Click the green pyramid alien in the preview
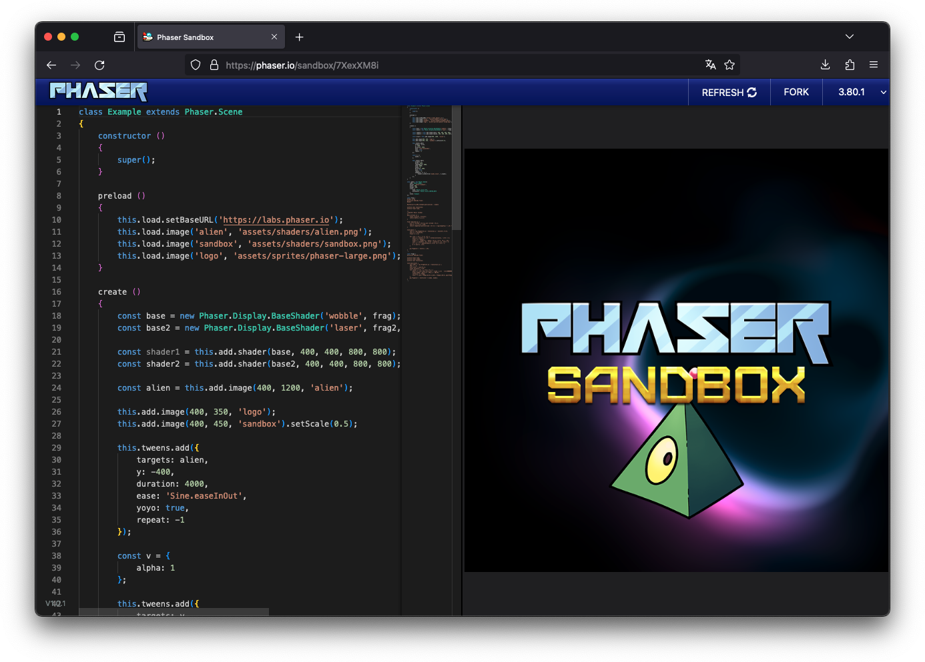The height and width of the screenshot is (662, 925). (x=676, y=460)
